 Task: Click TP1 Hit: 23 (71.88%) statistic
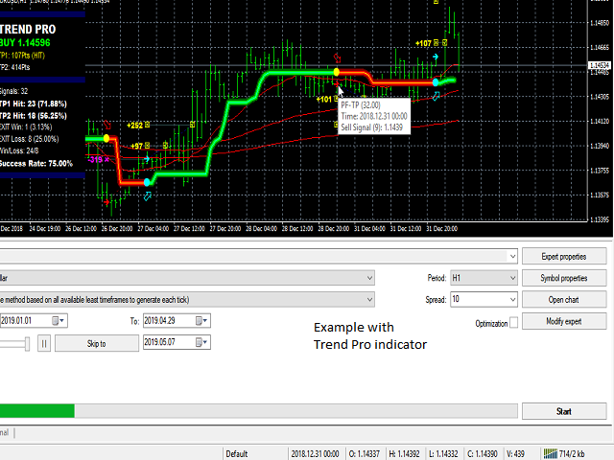pyautogui.click(x=34, y=103)
